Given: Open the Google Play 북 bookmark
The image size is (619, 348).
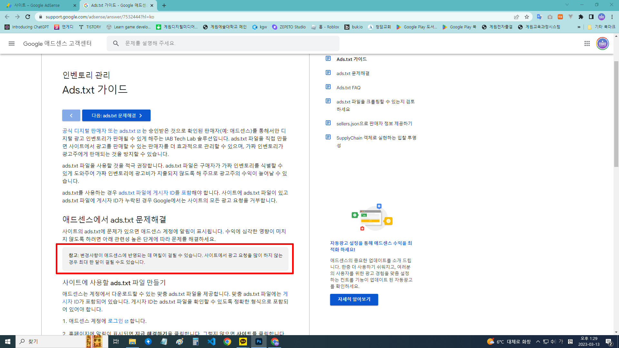Looking at the screenshot, I should [x=459, y=27].
